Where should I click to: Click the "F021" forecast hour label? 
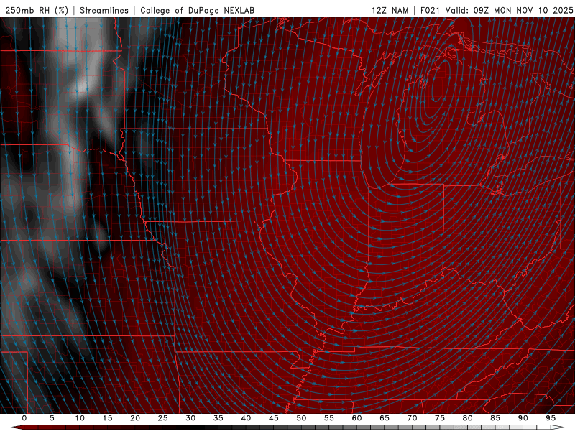coord(430,10)
